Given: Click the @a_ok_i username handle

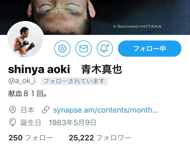Looking at the screenshot, I should [x=22, y=81].
